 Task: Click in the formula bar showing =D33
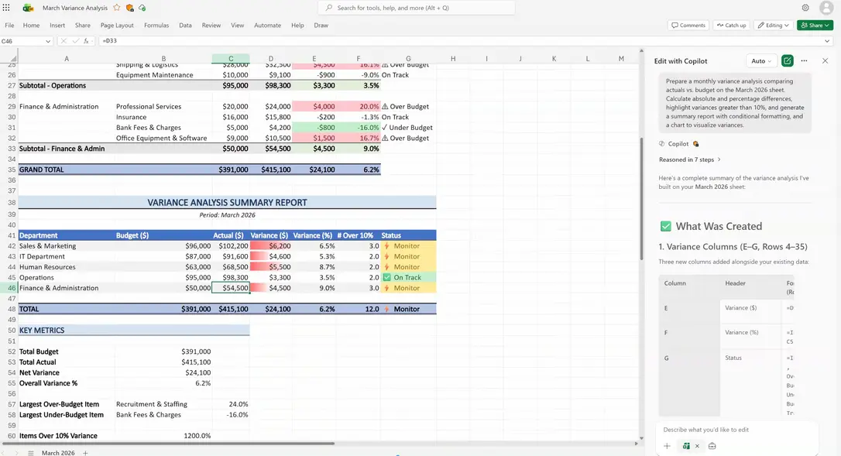(462, 41)
